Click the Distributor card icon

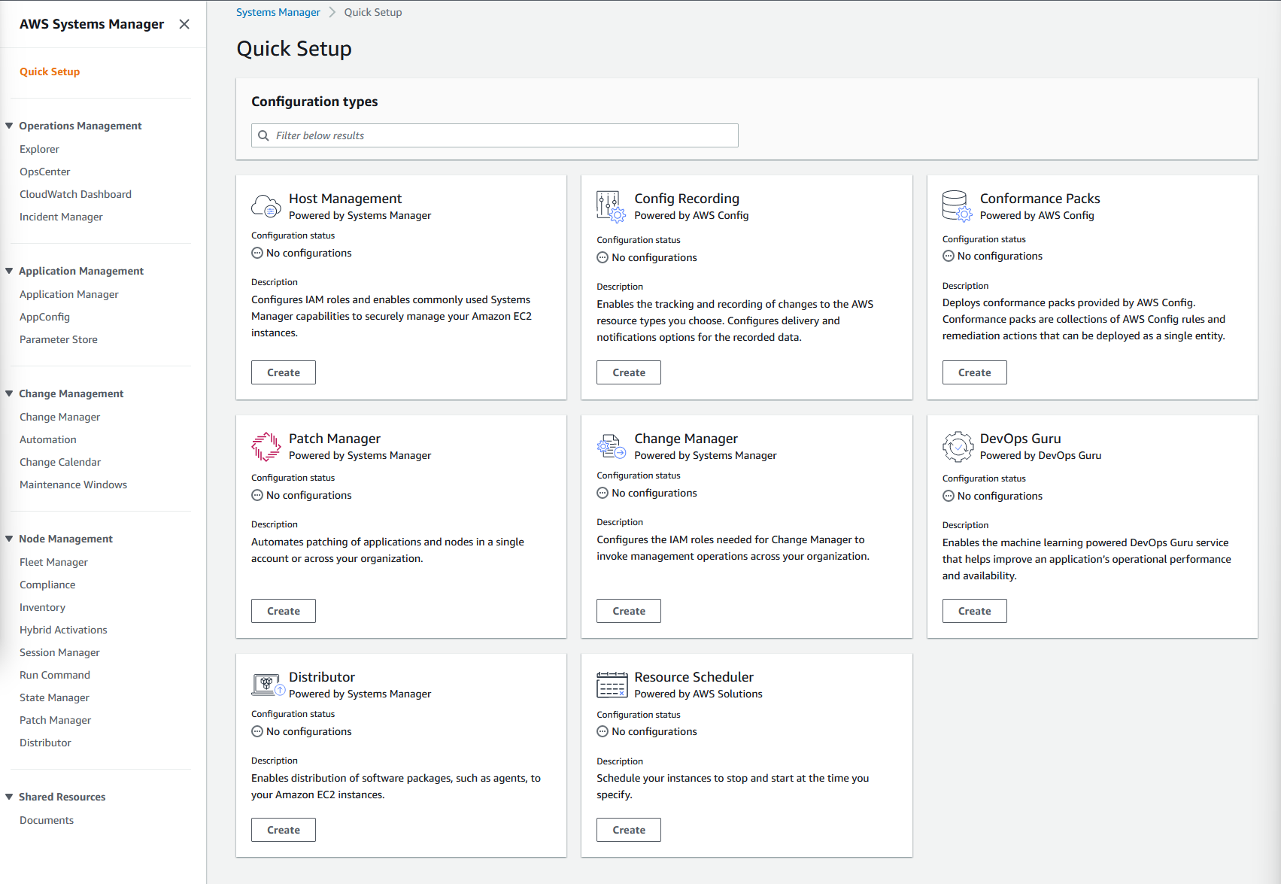tap(268, 685)
